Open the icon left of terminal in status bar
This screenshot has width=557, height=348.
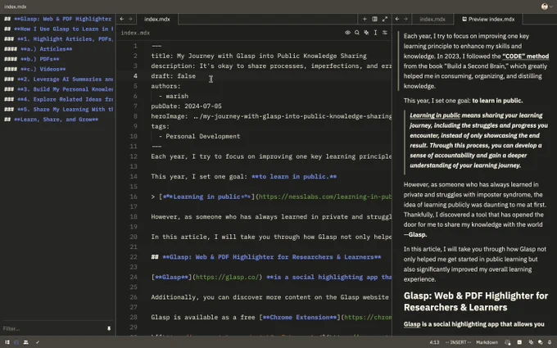(508, 342)
